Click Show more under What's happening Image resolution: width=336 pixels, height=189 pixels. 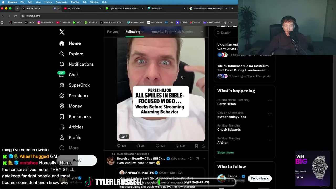[225, 153]
